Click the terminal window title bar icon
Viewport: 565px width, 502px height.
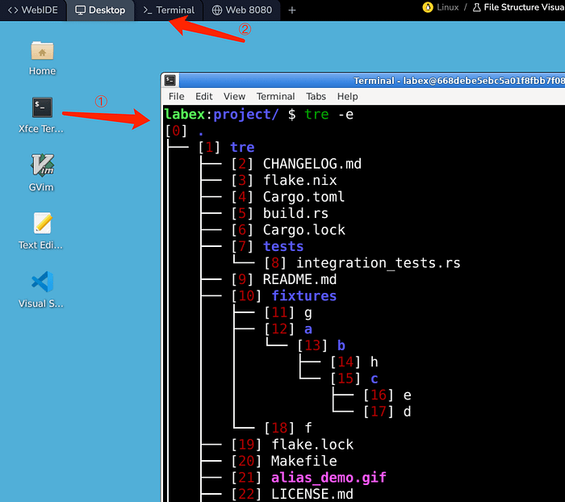click(x=170, y=80)
